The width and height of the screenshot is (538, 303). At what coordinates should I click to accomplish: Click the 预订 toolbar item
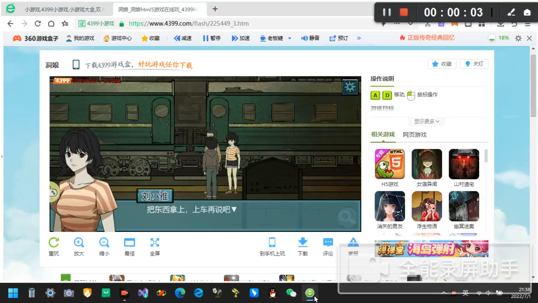click(x=339, y=38)
